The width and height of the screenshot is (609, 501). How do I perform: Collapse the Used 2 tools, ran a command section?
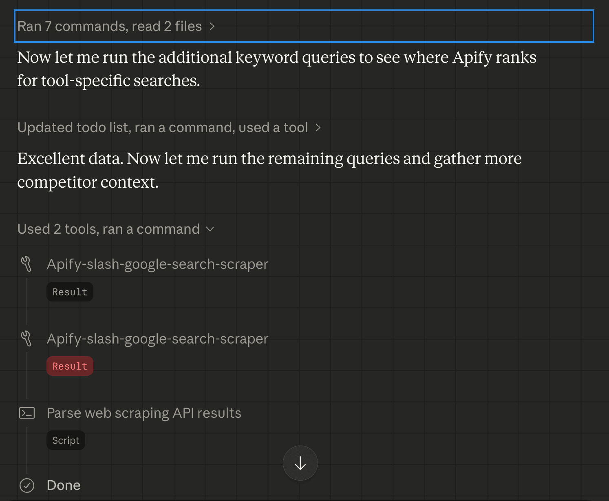[x=210, y=229]
